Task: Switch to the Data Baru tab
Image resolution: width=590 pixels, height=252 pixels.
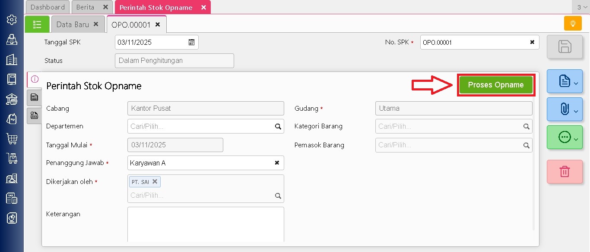Action: pos(73,25)
